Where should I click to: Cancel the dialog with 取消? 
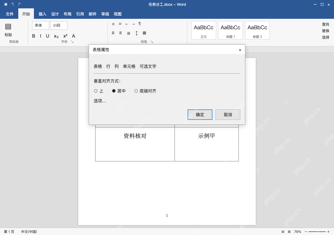pos(228,115)
